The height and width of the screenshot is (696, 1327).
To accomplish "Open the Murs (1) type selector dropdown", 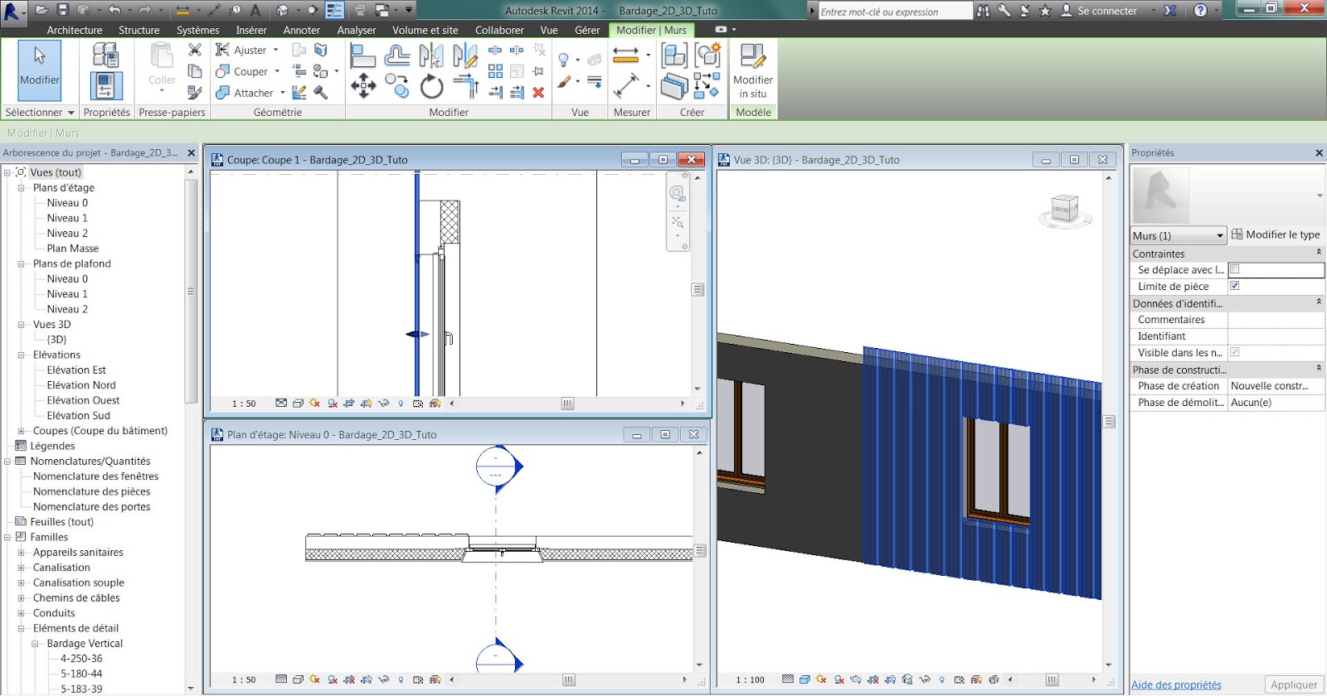I will point(1178,235).
